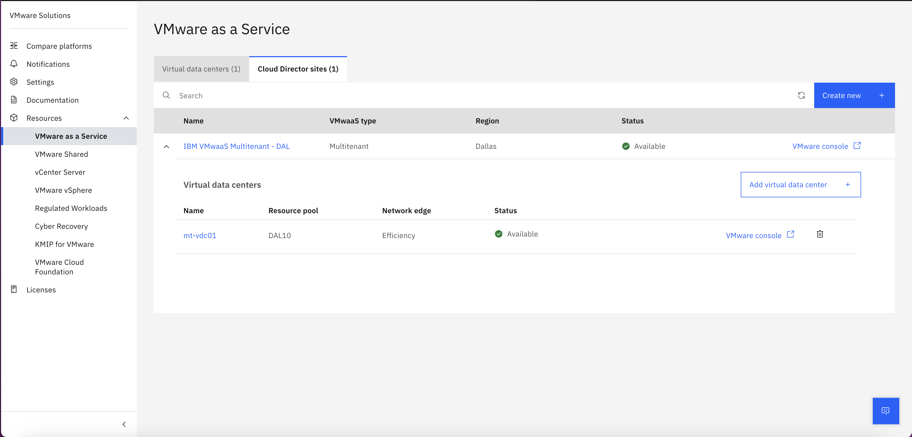
Task: Click the refresh table icon
Action: [801, 95]
